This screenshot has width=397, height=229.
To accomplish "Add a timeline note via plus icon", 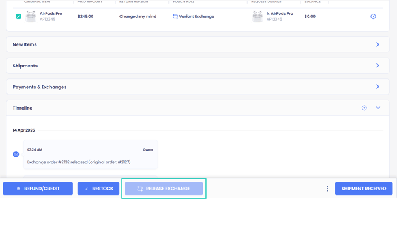I will coord(364,108).
